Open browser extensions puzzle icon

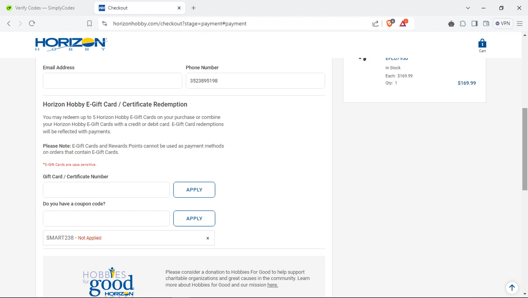tap(463, 24)
